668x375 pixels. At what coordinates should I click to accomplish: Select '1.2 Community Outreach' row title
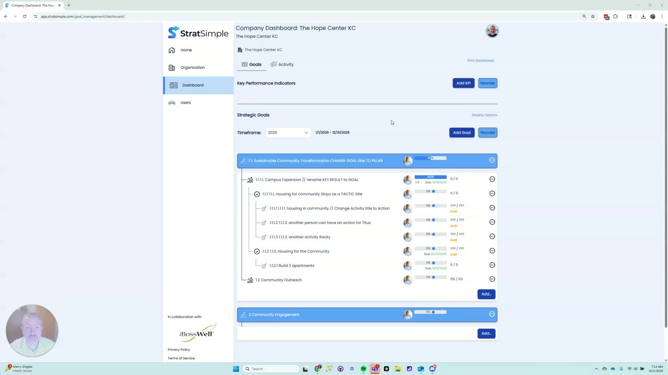[279, 280]
